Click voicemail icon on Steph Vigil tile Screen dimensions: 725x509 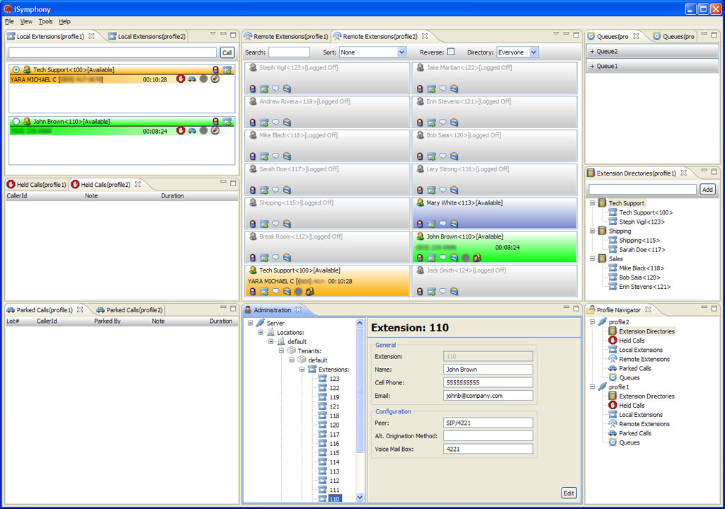tap(287, 88)
